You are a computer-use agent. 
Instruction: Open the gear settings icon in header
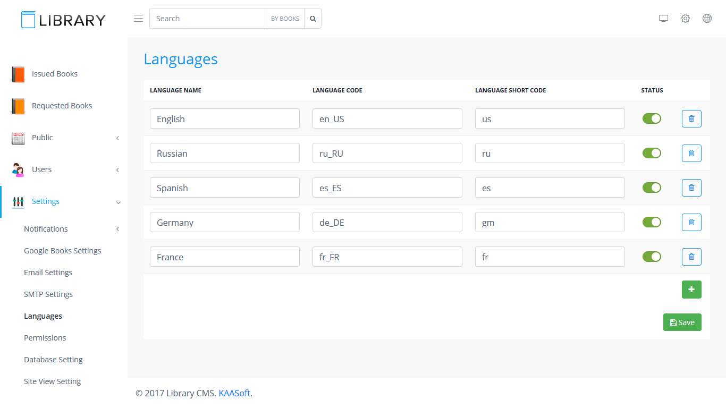pyautogui.click(x=685, y=19)
